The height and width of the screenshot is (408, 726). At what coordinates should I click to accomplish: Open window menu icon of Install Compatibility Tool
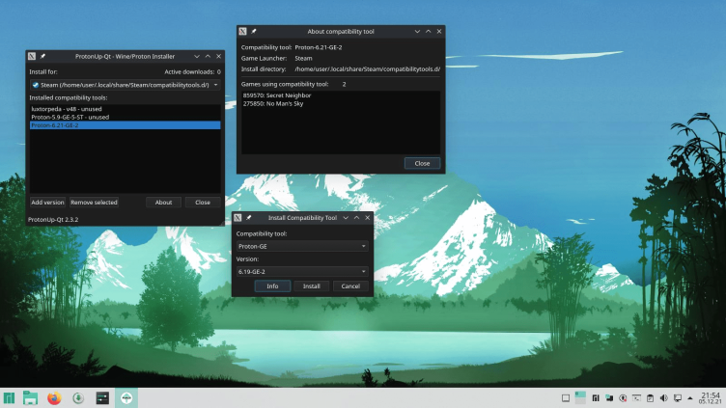tap(237, 218)
